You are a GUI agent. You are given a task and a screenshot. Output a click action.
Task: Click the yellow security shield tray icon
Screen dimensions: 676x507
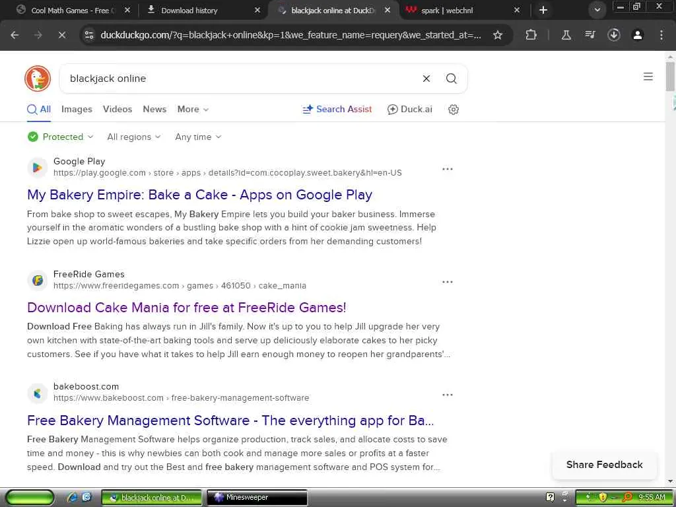click(603, 498)
